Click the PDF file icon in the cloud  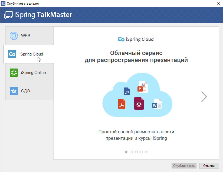pyautogui.click(x=122, y=104)
